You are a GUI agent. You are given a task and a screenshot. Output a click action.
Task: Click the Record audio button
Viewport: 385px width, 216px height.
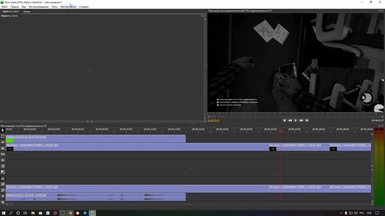[2, 196]
